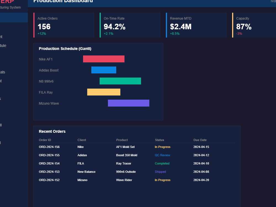Open the Revenue MTD $2.4M card
Image resolution: width=276 pixels, height=207 pixels.
coord(196,25)
